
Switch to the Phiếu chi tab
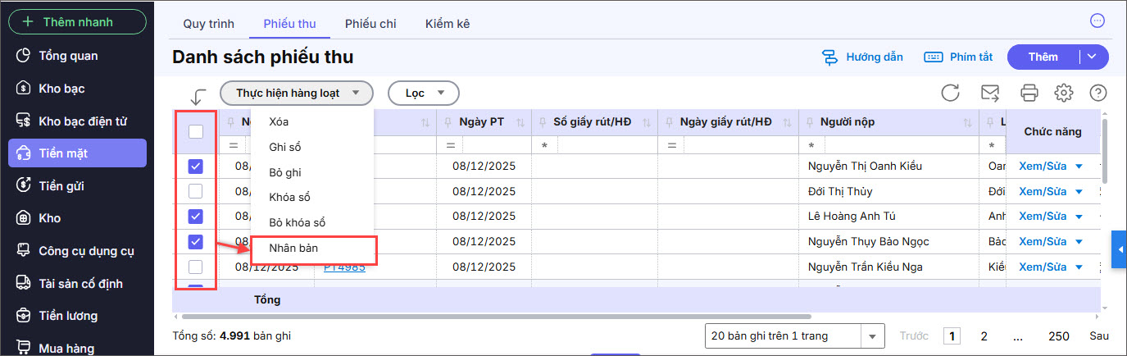[x=370, y=23]
